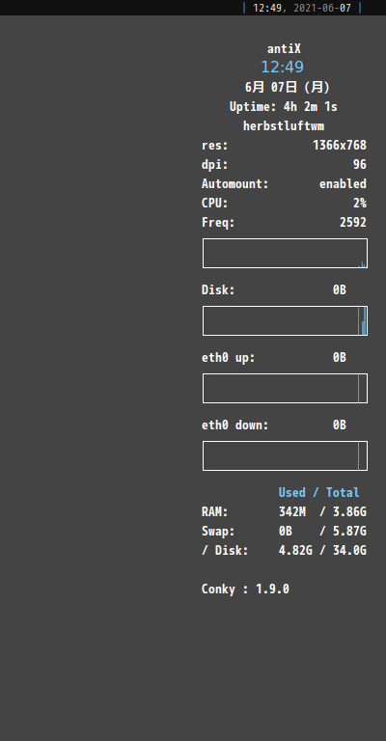Select the Disk: label above the graph
This screenshot has height=741, width=386.
(x=218, y=290)
